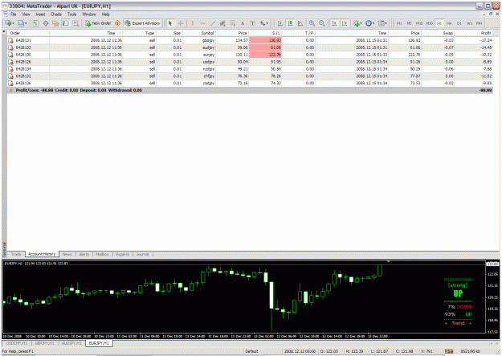Switch chart to Line Chart
This screenshot has height=356, width=502.
point(300,23)
